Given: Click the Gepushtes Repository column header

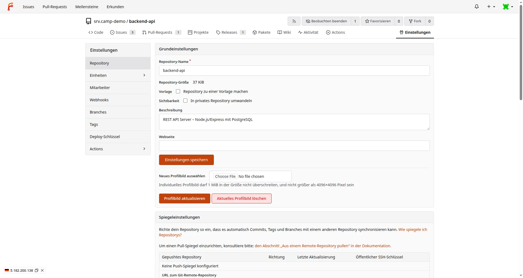Looking at the screenshot, I should [181, 257].
